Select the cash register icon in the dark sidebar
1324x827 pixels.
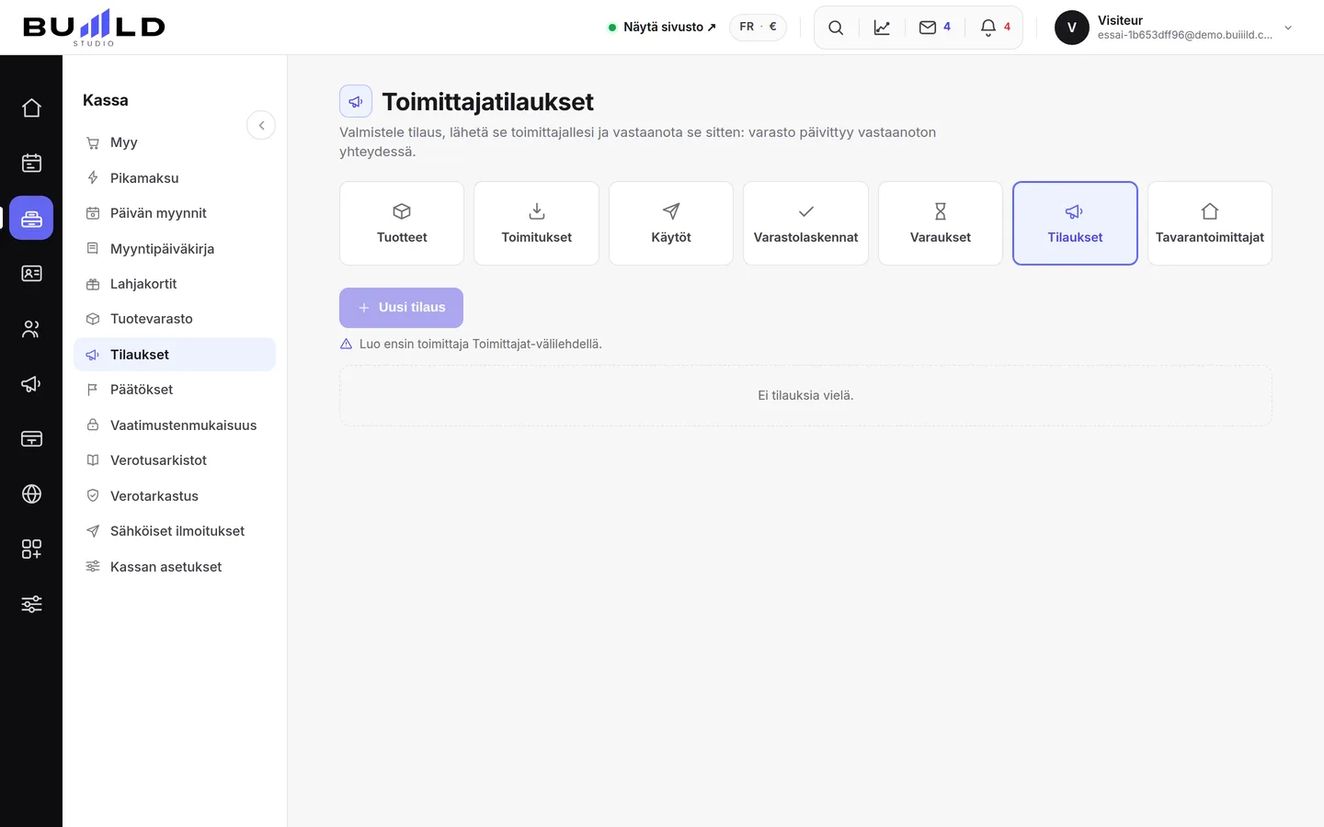31,218
